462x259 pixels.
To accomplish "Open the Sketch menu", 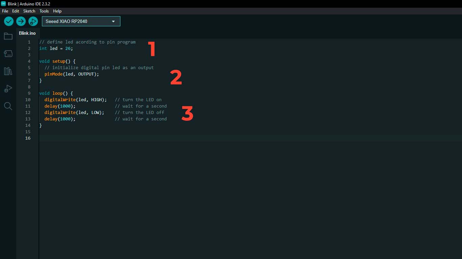I will coord(29,11).
